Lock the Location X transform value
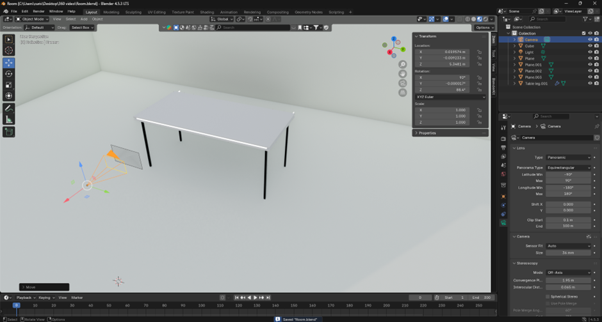 479,52
